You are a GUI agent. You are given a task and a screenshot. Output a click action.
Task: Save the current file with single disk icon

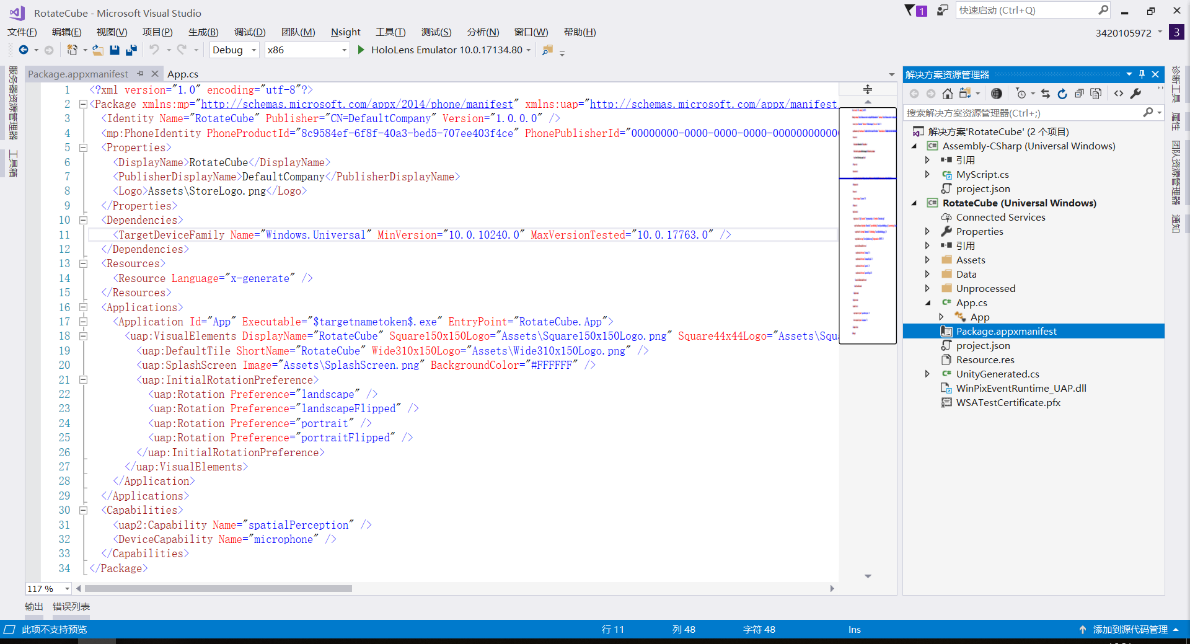pos(115,50)
